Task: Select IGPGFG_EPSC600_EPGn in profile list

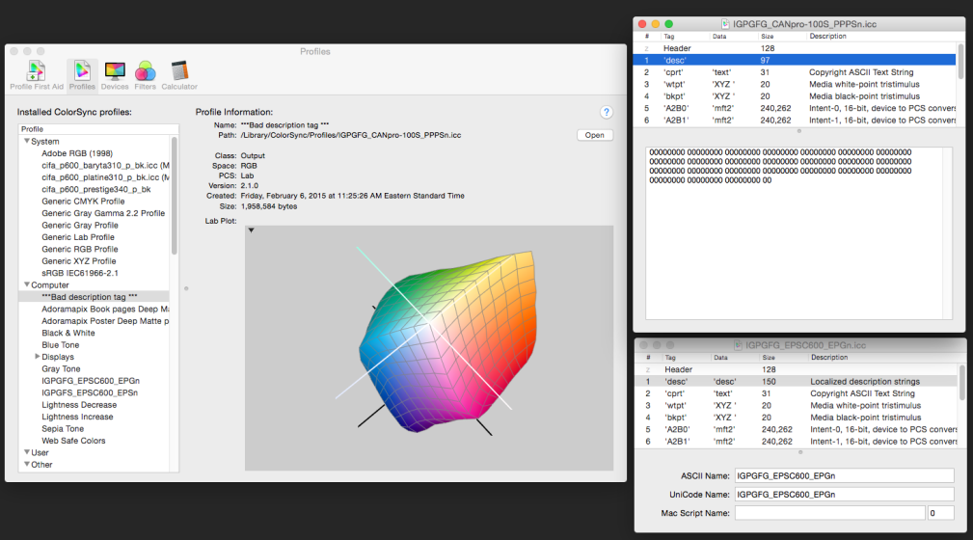Action: tap(91, 381)
